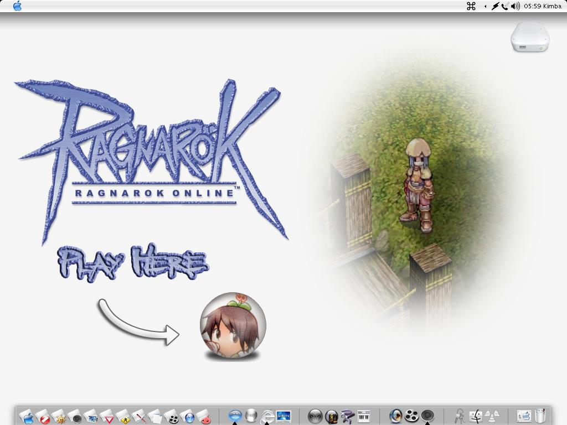Open dock folder with film reel badge
The height and width of the screenshot is (425, 567).
tap(172, 416)
